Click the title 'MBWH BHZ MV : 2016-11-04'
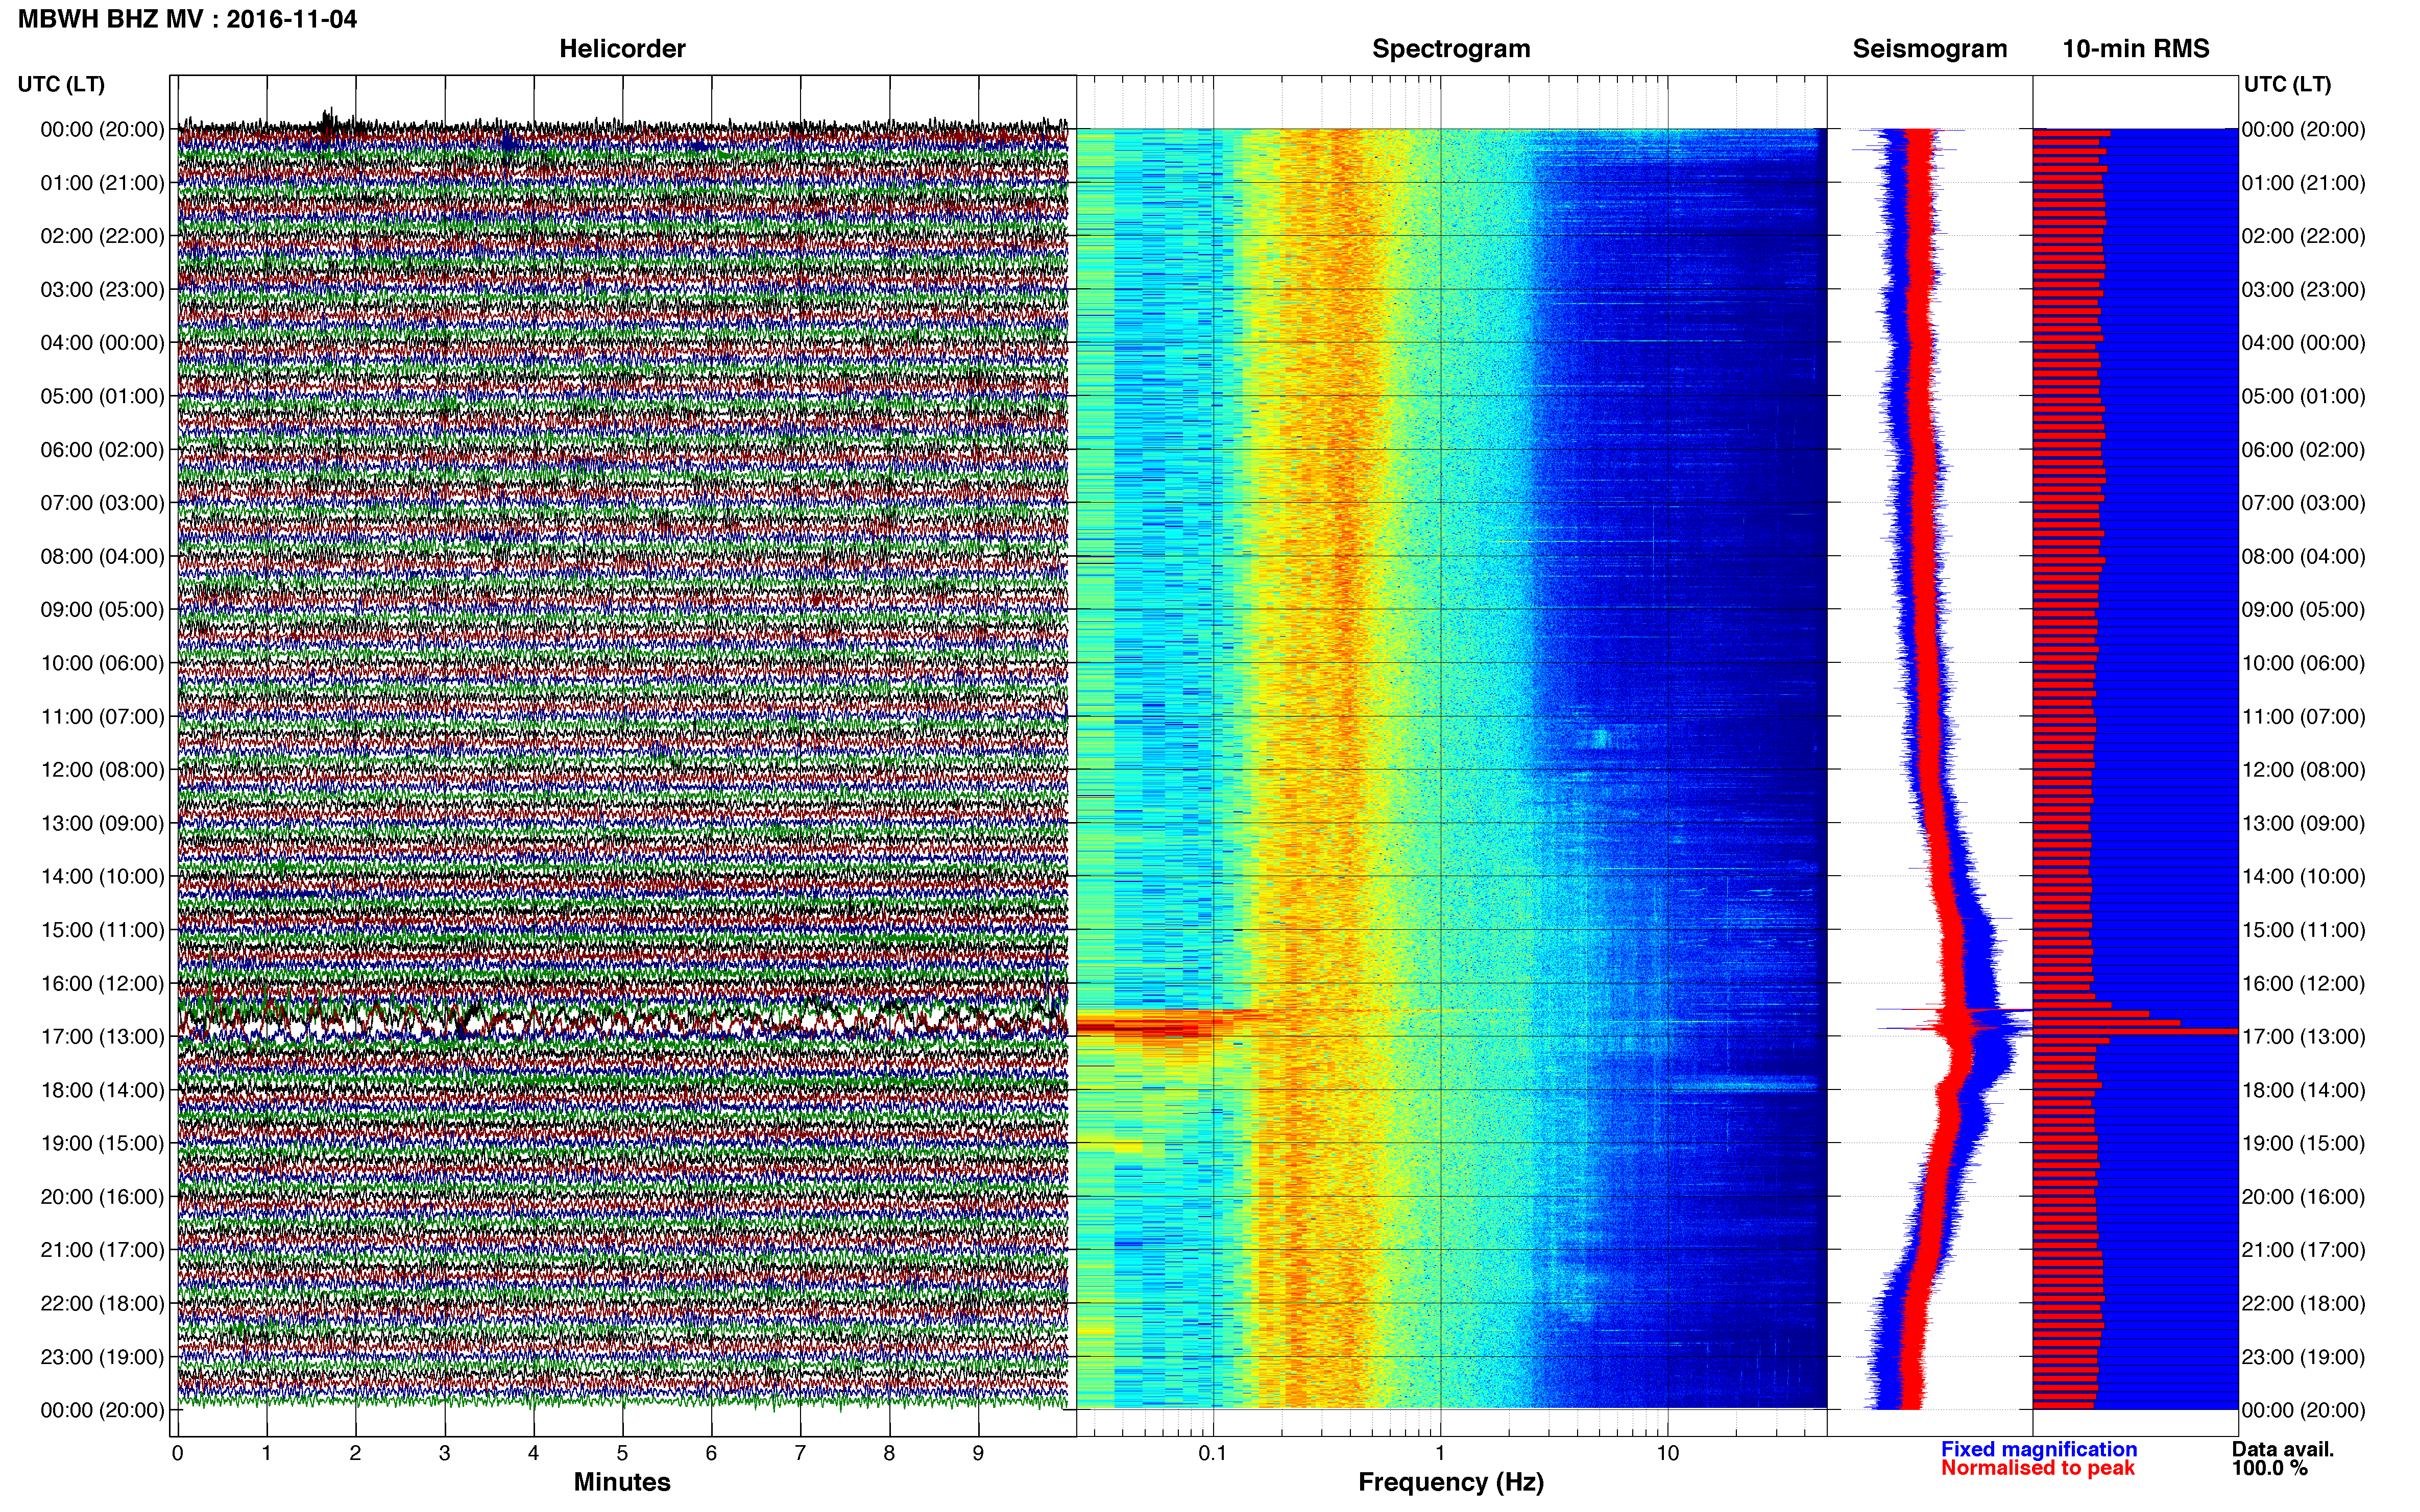The width and height of the screenshot is (2420, 1512). [x=187, y=19]
